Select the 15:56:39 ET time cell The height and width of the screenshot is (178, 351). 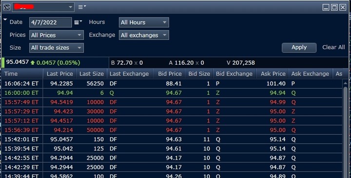click(x=22, y=130)
